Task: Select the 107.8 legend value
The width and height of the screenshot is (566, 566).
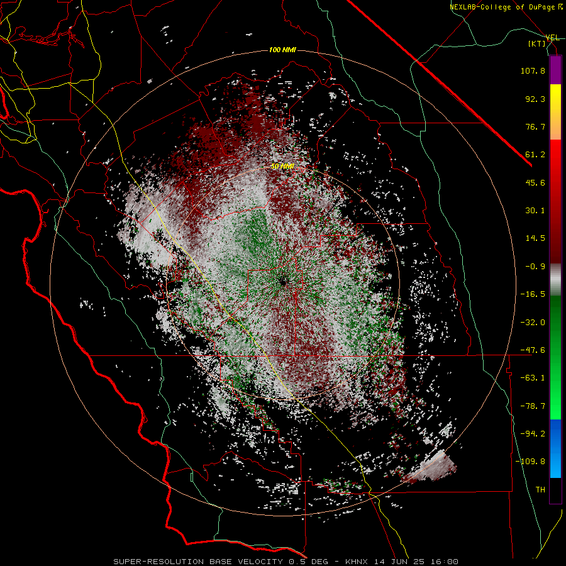Action: (x=533, y=70)
